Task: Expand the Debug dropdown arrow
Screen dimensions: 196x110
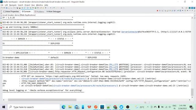Action: click(33, 8)
